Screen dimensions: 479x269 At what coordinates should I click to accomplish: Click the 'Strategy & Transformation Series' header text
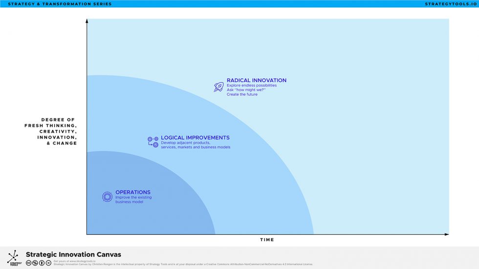[x=60, y=4]
